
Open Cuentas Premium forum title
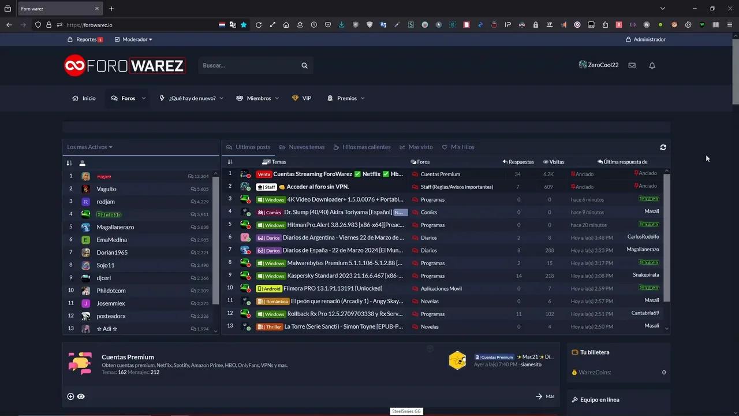click(128, 357)
